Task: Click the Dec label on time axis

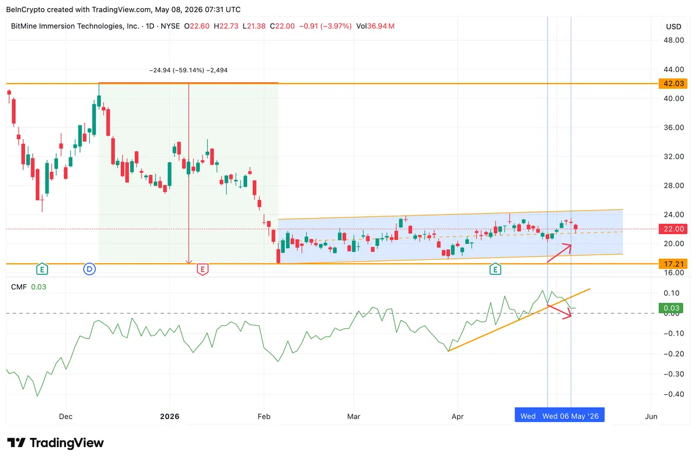Action: pos(66,416)
